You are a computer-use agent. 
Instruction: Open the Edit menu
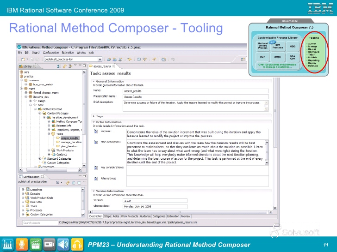tap(27, 53)
